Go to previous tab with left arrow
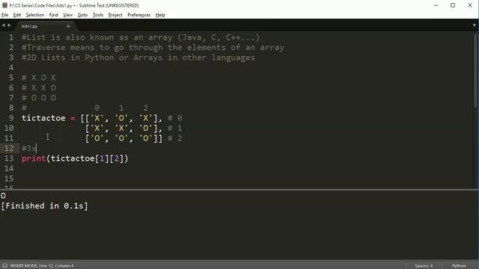Image resolution: width=479 pixels, height=269 pixels. tap(3, 25)
